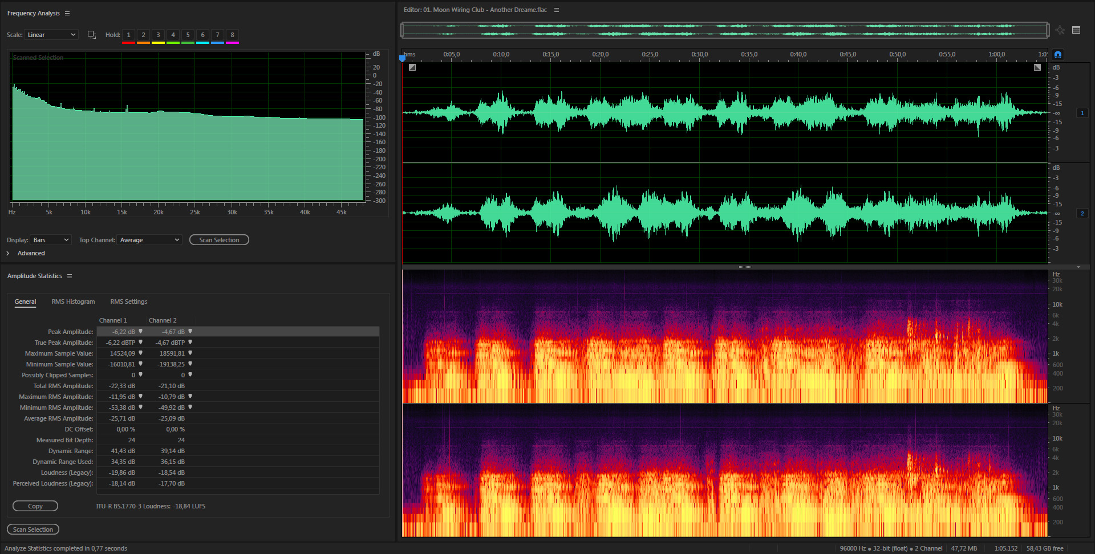1095x554 pixels.
Task: Jump to Channel 1 Possibly Clipped Samples marker
Action: 140,374
